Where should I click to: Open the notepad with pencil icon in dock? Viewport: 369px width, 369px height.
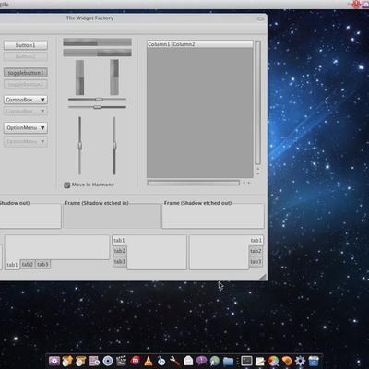(260, 361)
